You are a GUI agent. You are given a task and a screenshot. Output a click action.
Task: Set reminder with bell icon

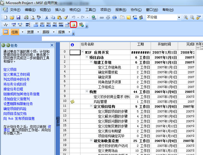pyautogui.click(x=74, y=25)
